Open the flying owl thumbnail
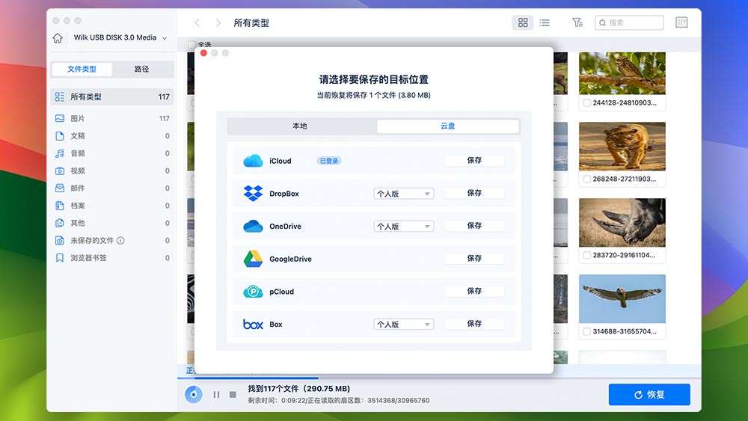The image size is (748, 421). [x=622, y=299]
